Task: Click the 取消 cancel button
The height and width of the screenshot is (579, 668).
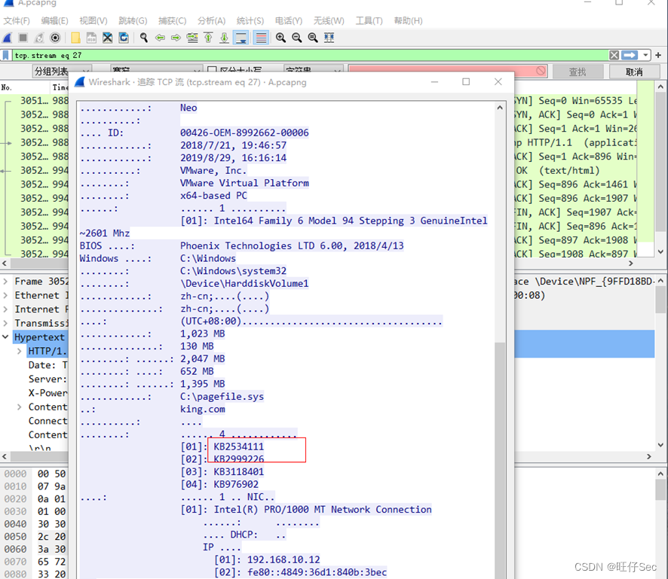Action: (635, 72)
